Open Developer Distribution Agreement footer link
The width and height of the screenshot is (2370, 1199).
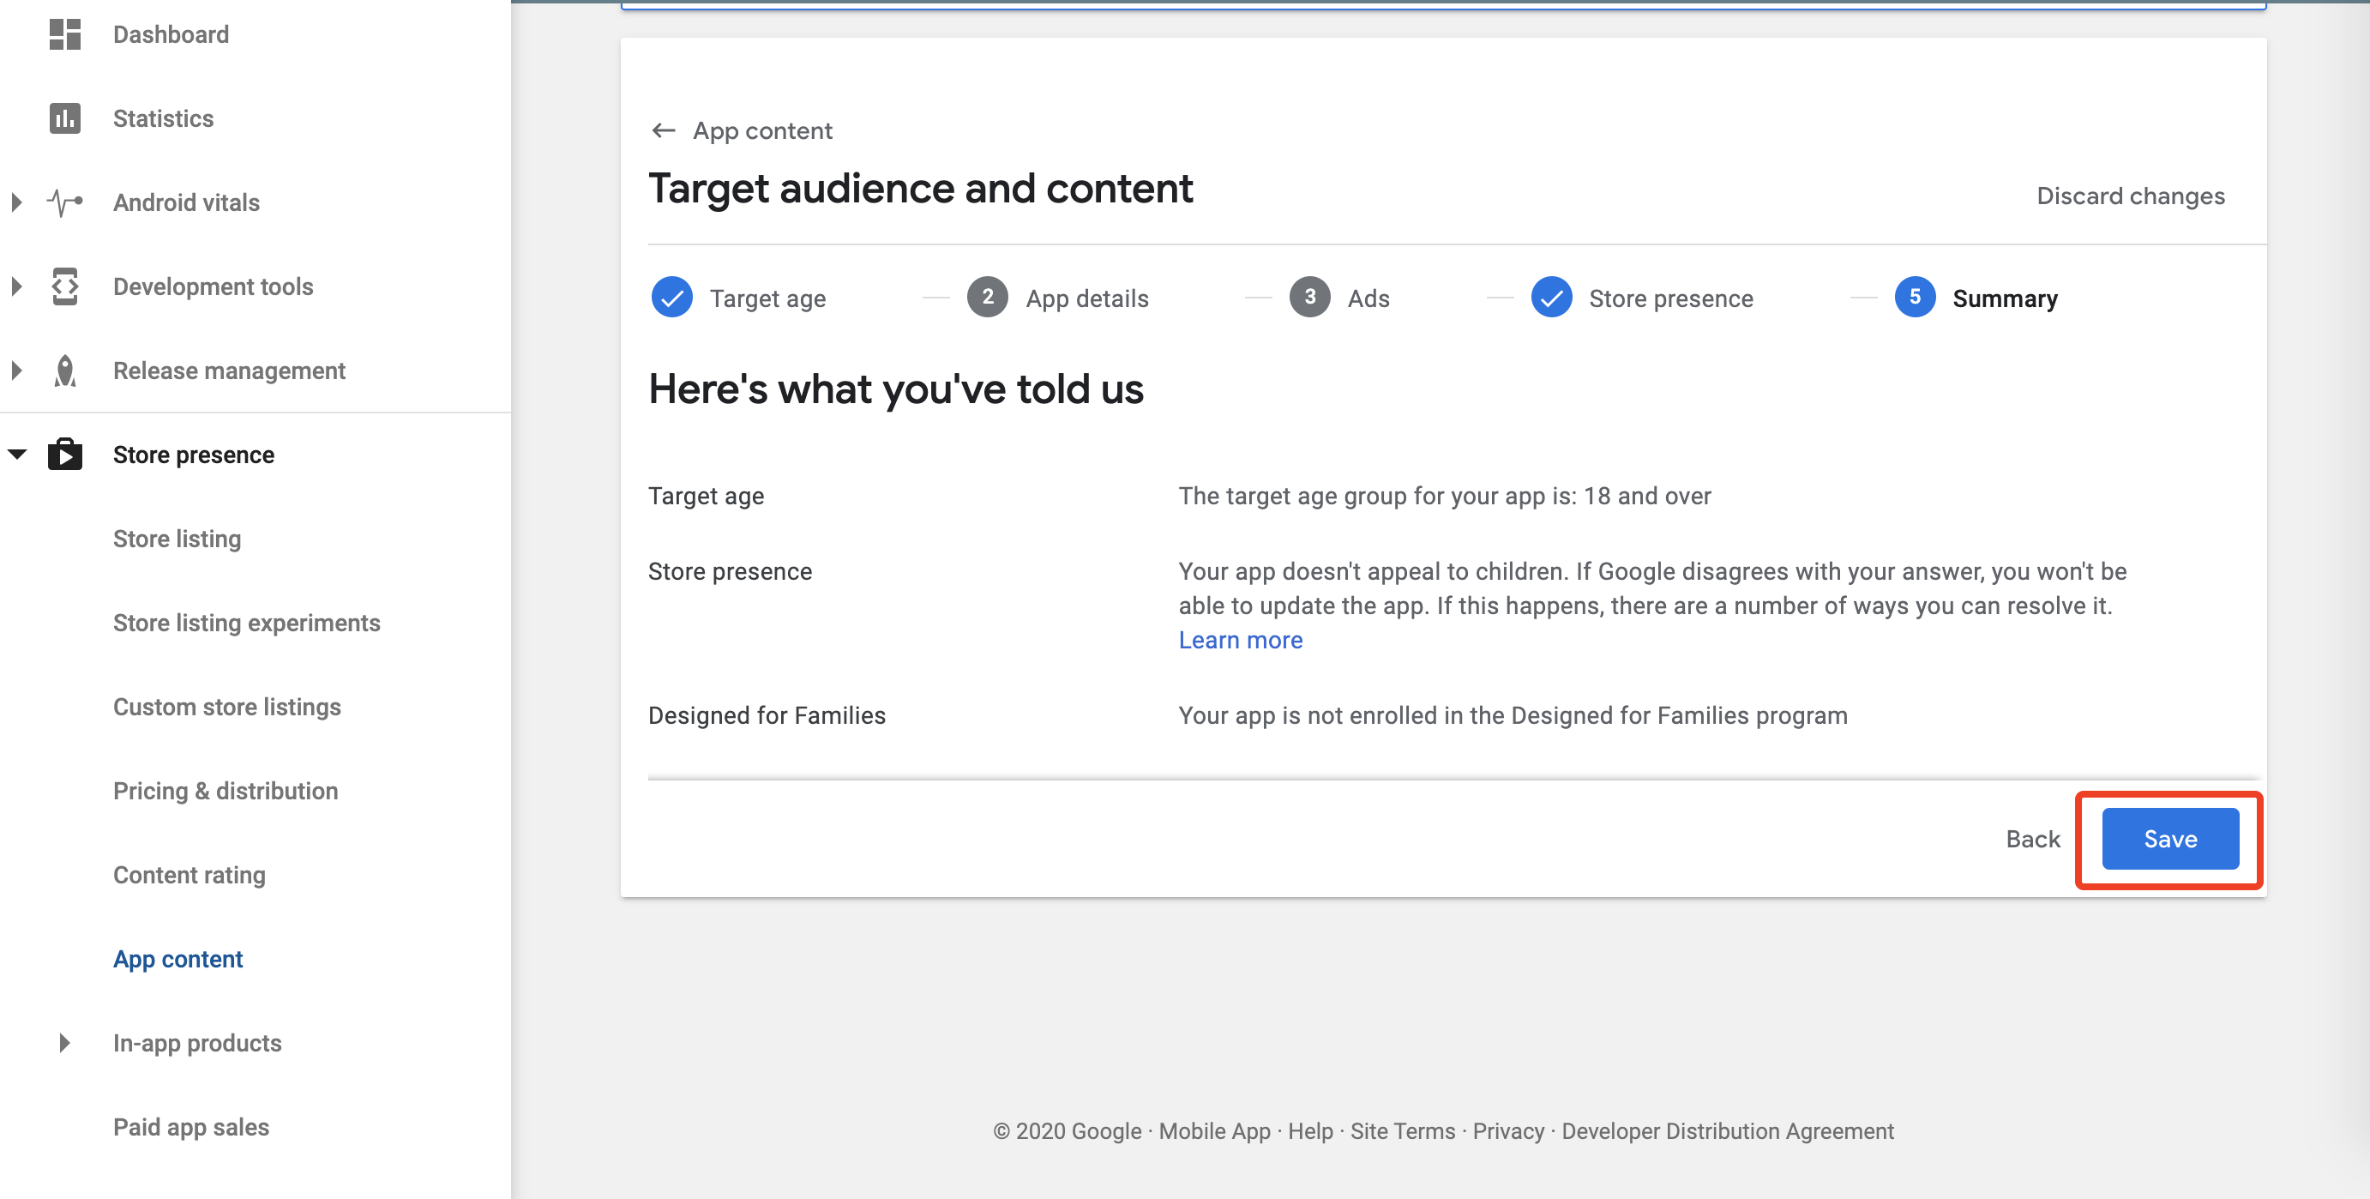(1727, 1131)
